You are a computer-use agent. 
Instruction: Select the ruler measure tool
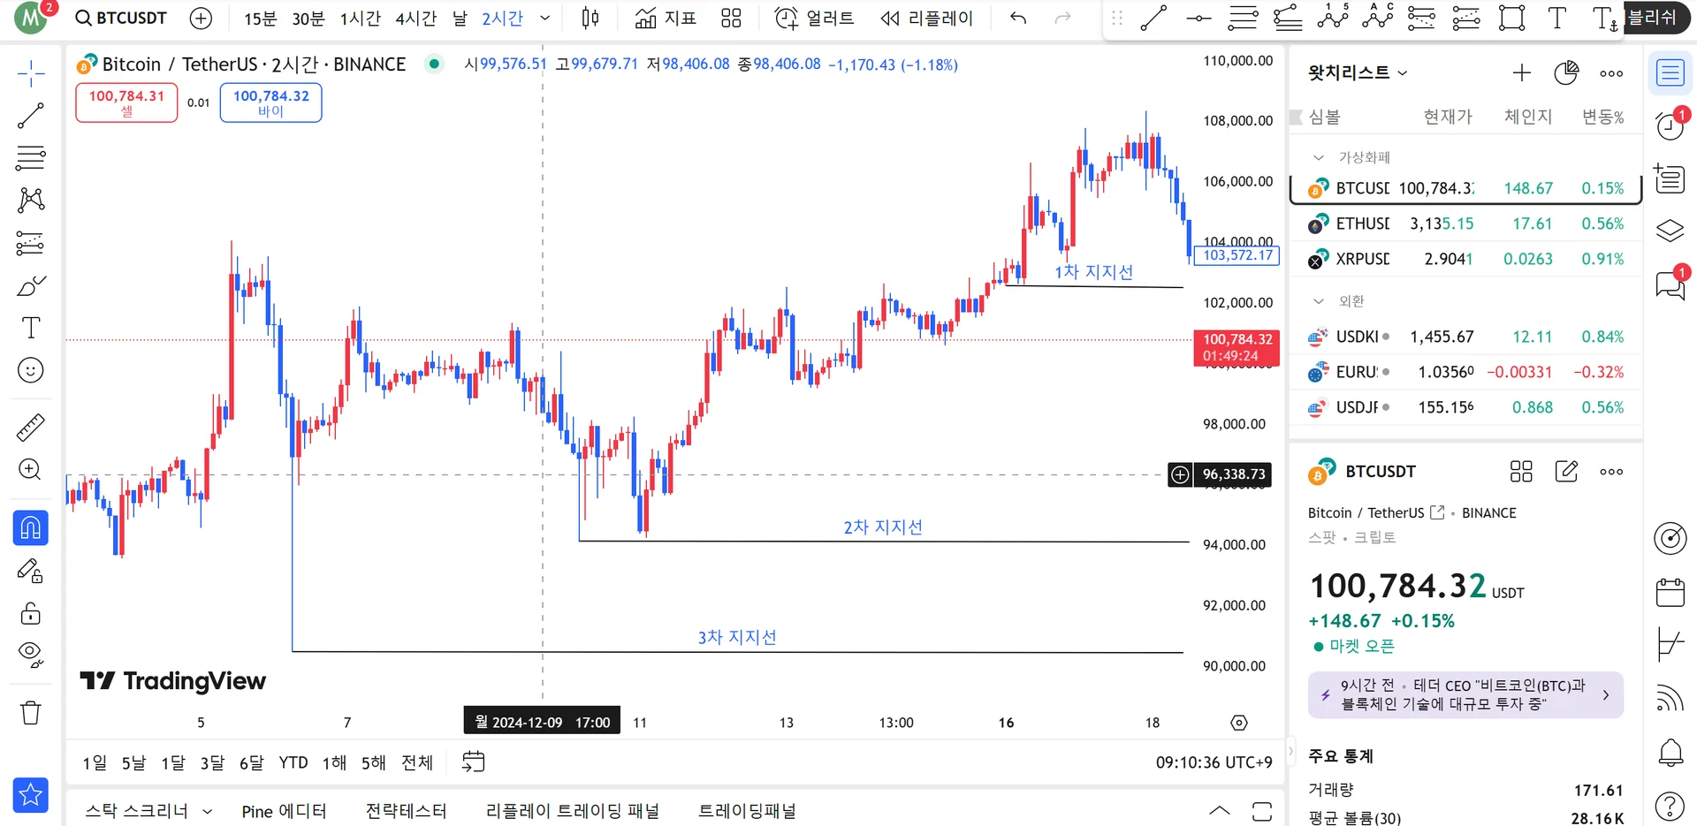(x=31, y=428)
